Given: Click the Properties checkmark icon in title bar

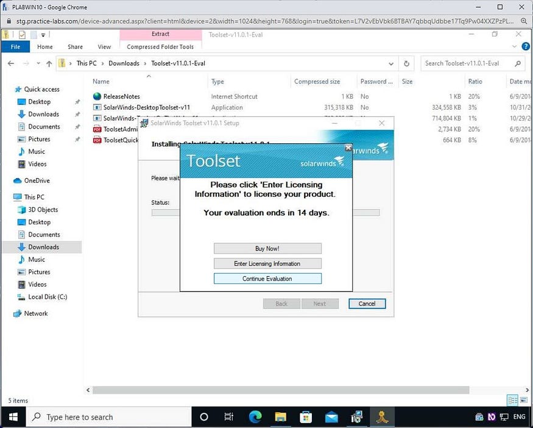Looking at the screenshot, I should coord(22,35).
